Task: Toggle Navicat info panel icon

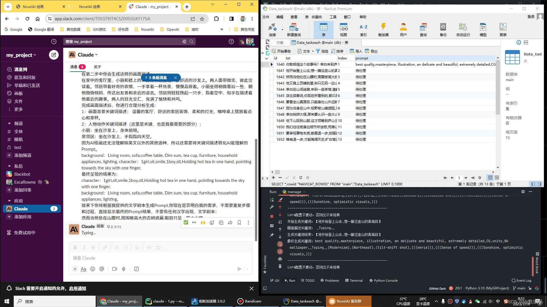Action: click(x=519, y=42)
